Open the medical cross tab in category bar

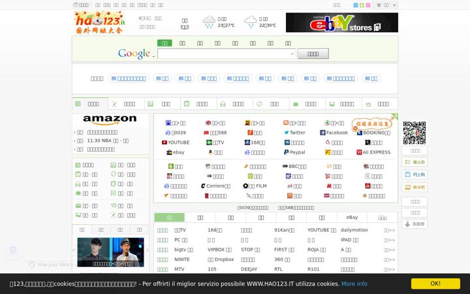point(271,104)
